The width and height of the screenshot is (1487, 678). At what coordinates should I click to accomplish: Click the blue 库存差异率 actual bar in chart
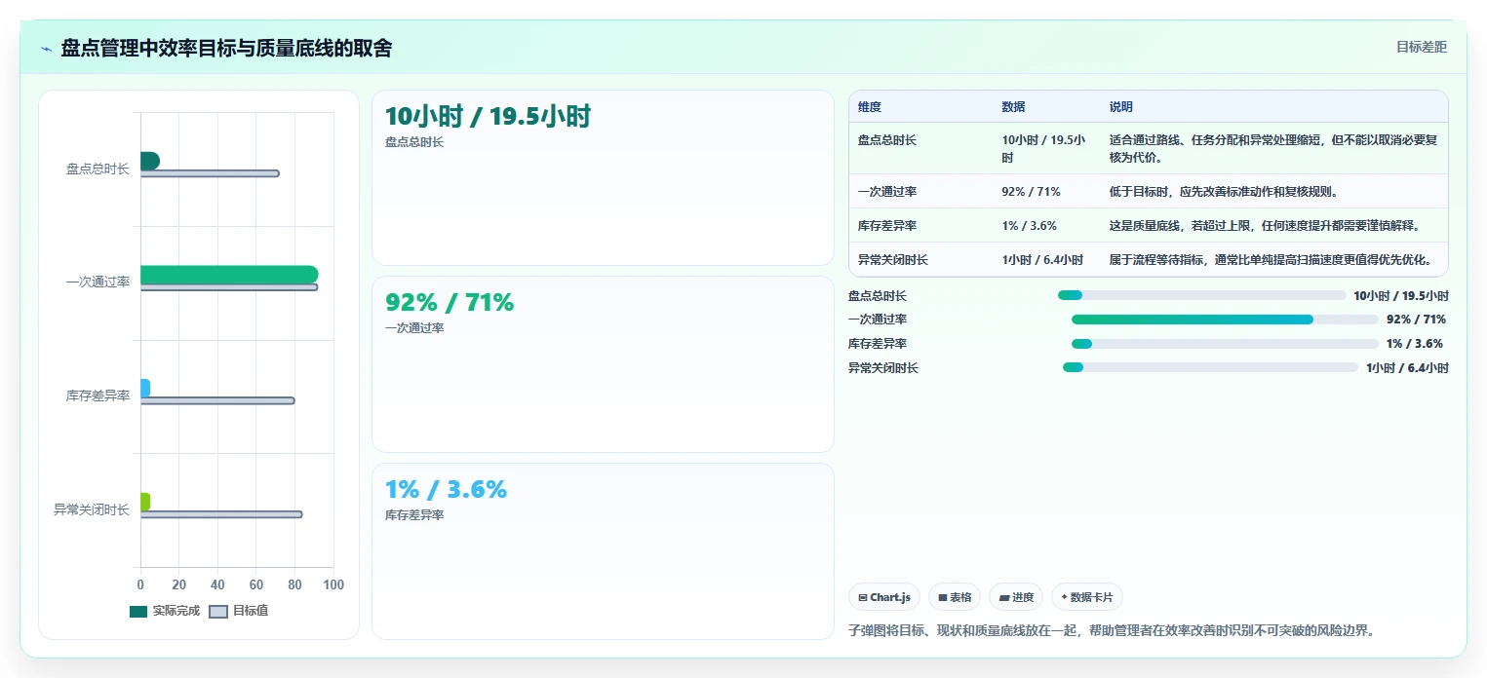click(145, 388)
